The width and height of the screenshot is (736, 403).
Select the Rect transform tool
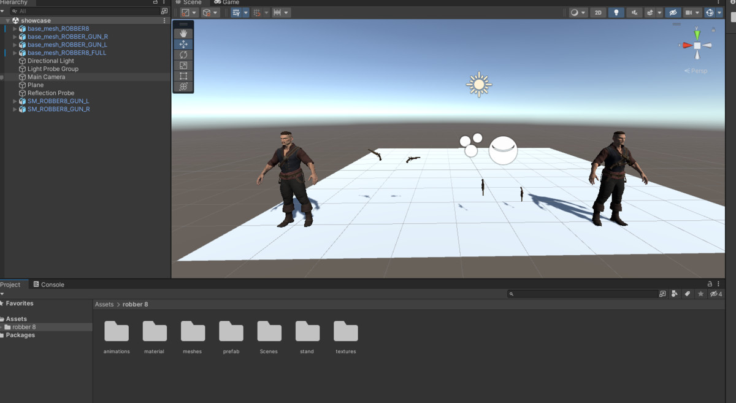click(x=183, y=76)
